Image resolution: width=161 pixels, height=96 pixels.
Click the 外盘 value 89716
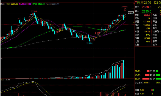click(147, 32)
